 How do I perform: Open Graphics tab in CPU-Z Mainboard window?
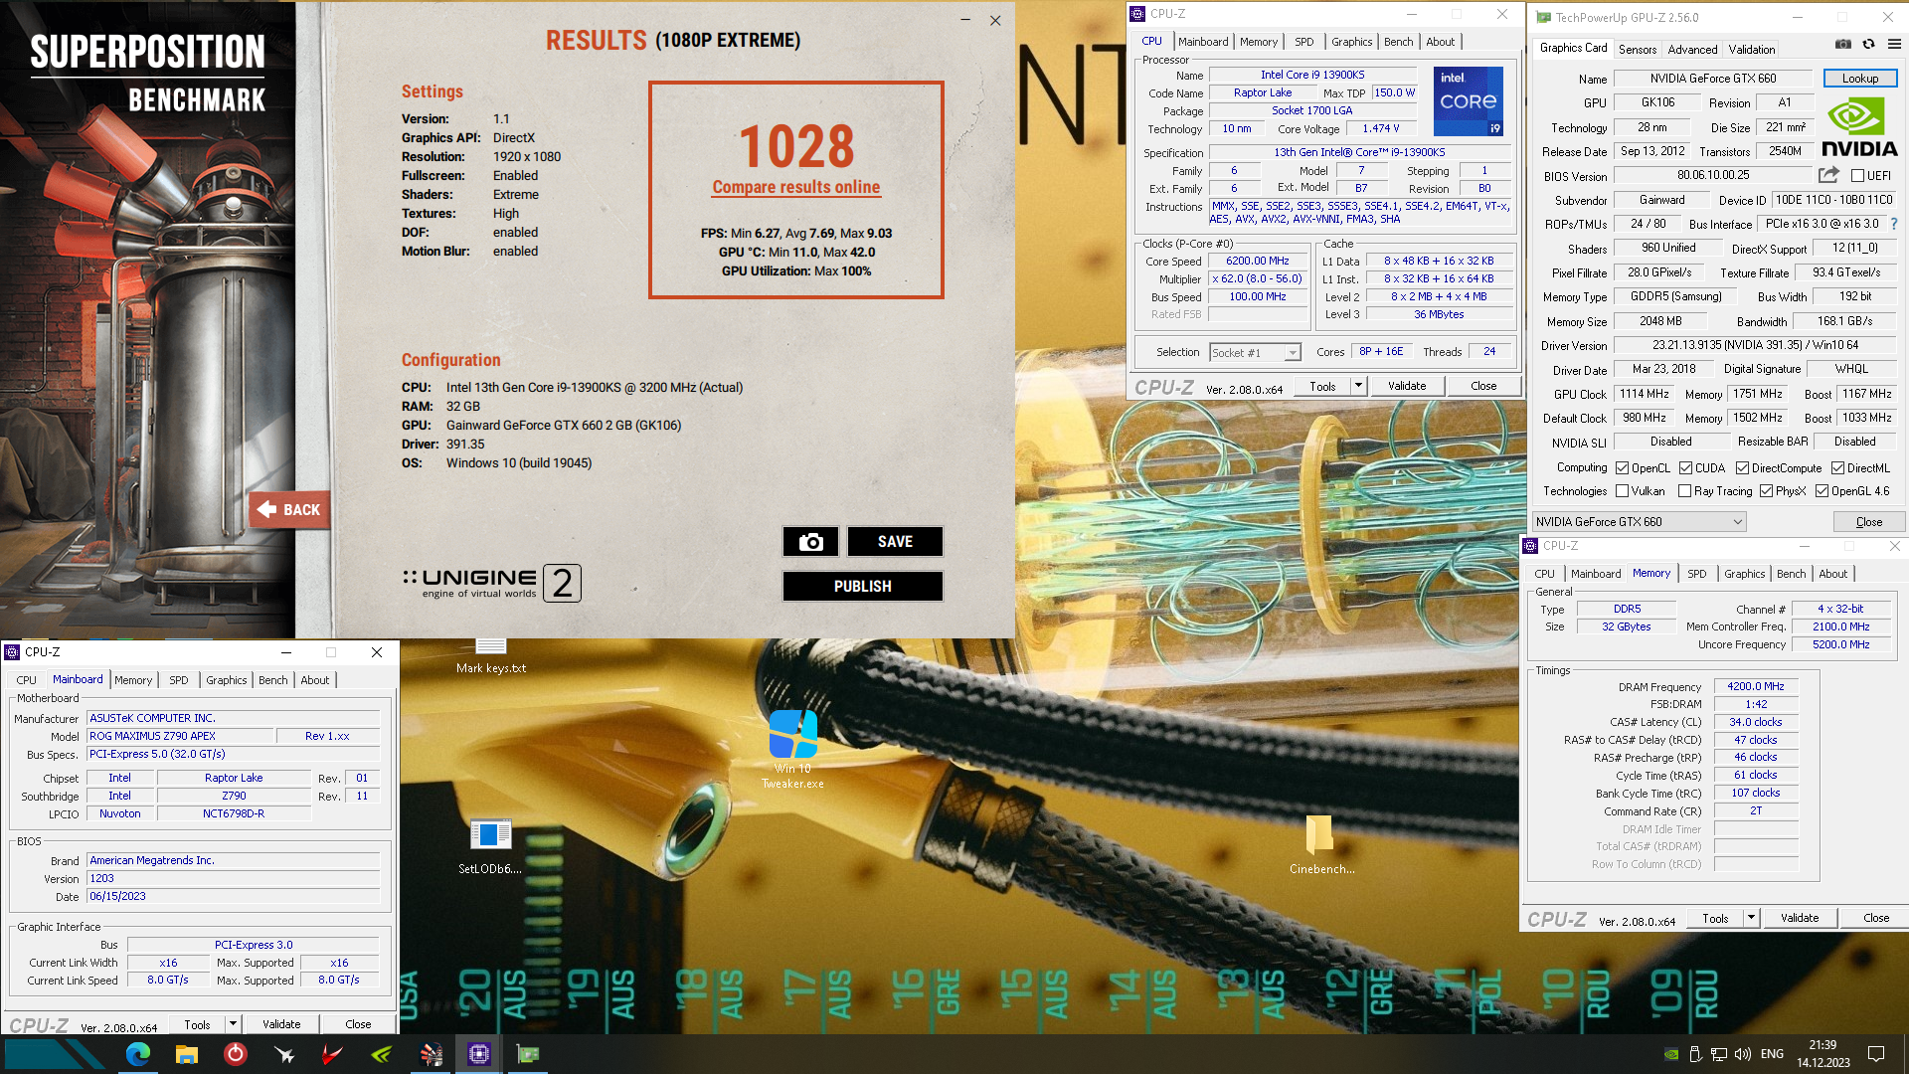(227, 680)
